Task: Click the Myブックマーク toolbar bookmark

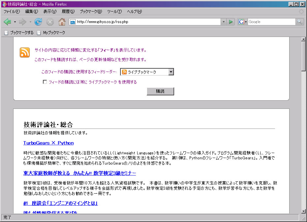Action: pos(51,33)
